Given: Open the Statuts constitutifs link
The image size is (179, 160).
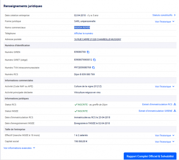Looking at the screenshot, I should (162, 15).
